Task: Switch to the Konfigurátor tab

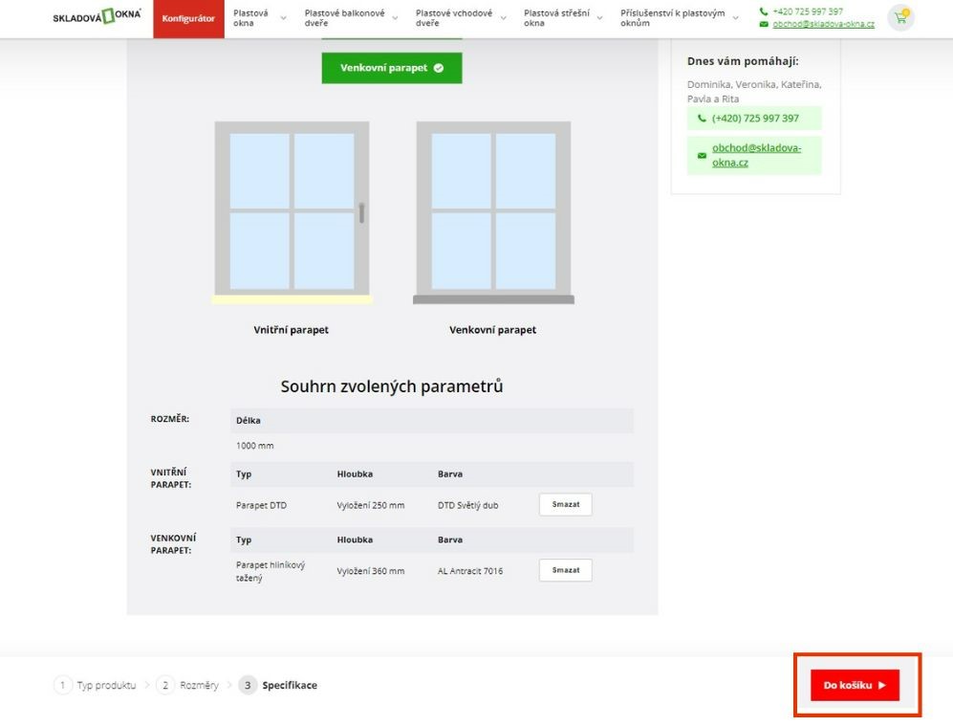Action: pos(188,18)
